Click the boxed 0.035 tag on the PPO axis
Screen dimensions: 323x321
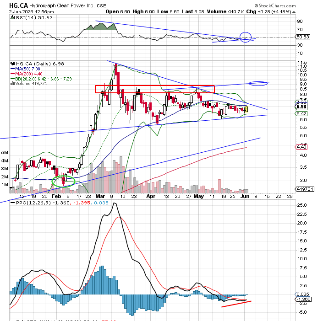pos(302,294)
